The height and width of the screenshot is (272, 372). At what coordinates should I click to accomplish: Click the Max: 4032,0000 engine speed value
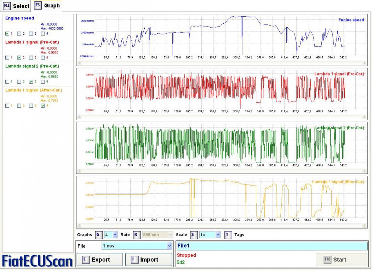point(52,28)
